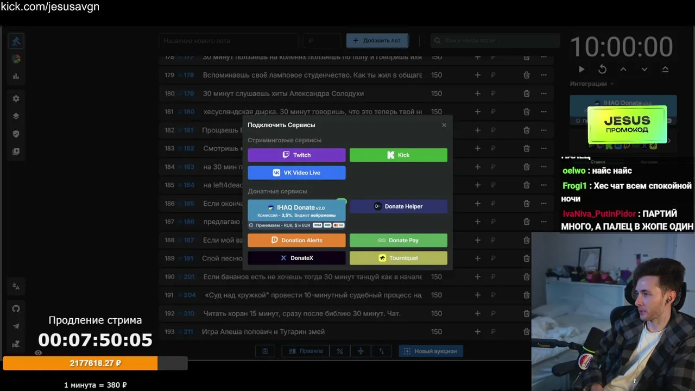Toggle the eye icon above donation bar
The width and height of the screenshot is (695, 391).
click(38, 352)
